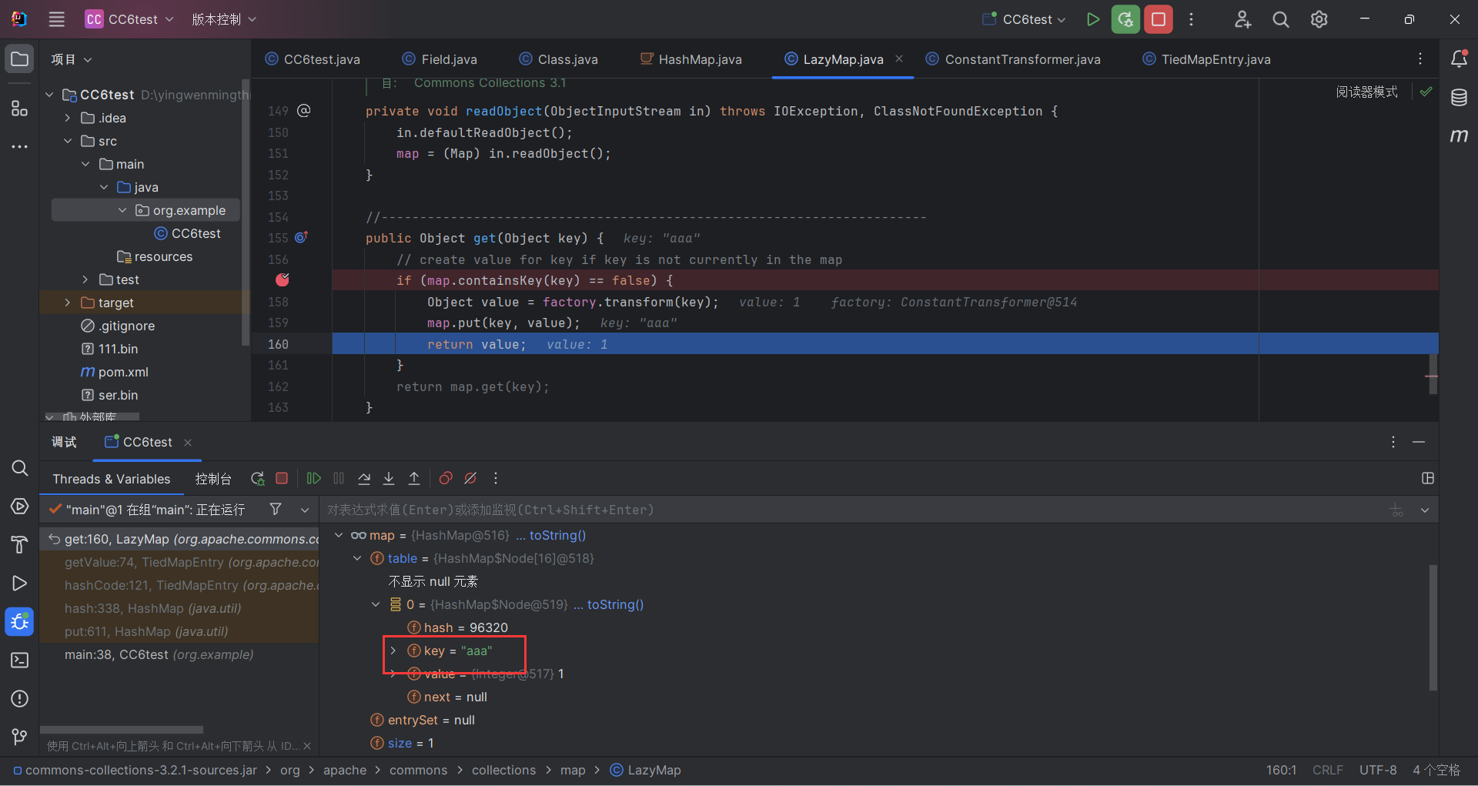Screen dimensions: 1478x786
Task: Expand the target folder in project tree
Action: [x=68, y=303]
